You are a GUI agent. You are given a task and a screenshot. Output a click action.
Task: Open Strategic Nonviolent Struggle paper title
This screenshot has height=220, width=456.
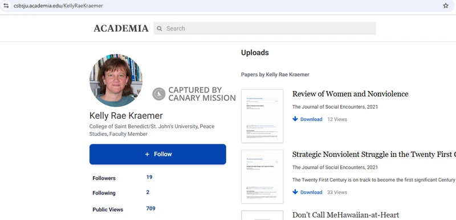click(374, 155)
